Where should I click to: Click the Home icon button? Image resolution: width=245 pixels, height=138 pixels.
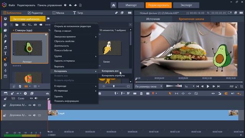(x=113, y=5)
